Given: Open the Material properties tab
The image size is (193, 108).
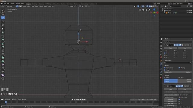Looking at the screenshot, I should [x=161, y=78].
